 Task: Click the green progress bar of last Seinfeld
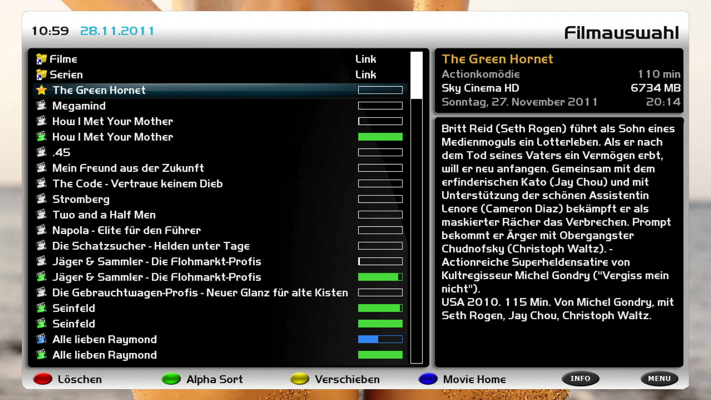380,324
